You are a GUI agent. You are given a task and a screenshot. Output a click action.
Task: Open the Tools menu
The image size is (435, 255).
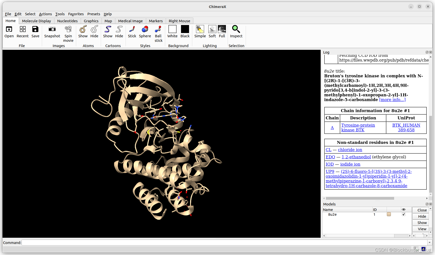(x=60, y=14)
